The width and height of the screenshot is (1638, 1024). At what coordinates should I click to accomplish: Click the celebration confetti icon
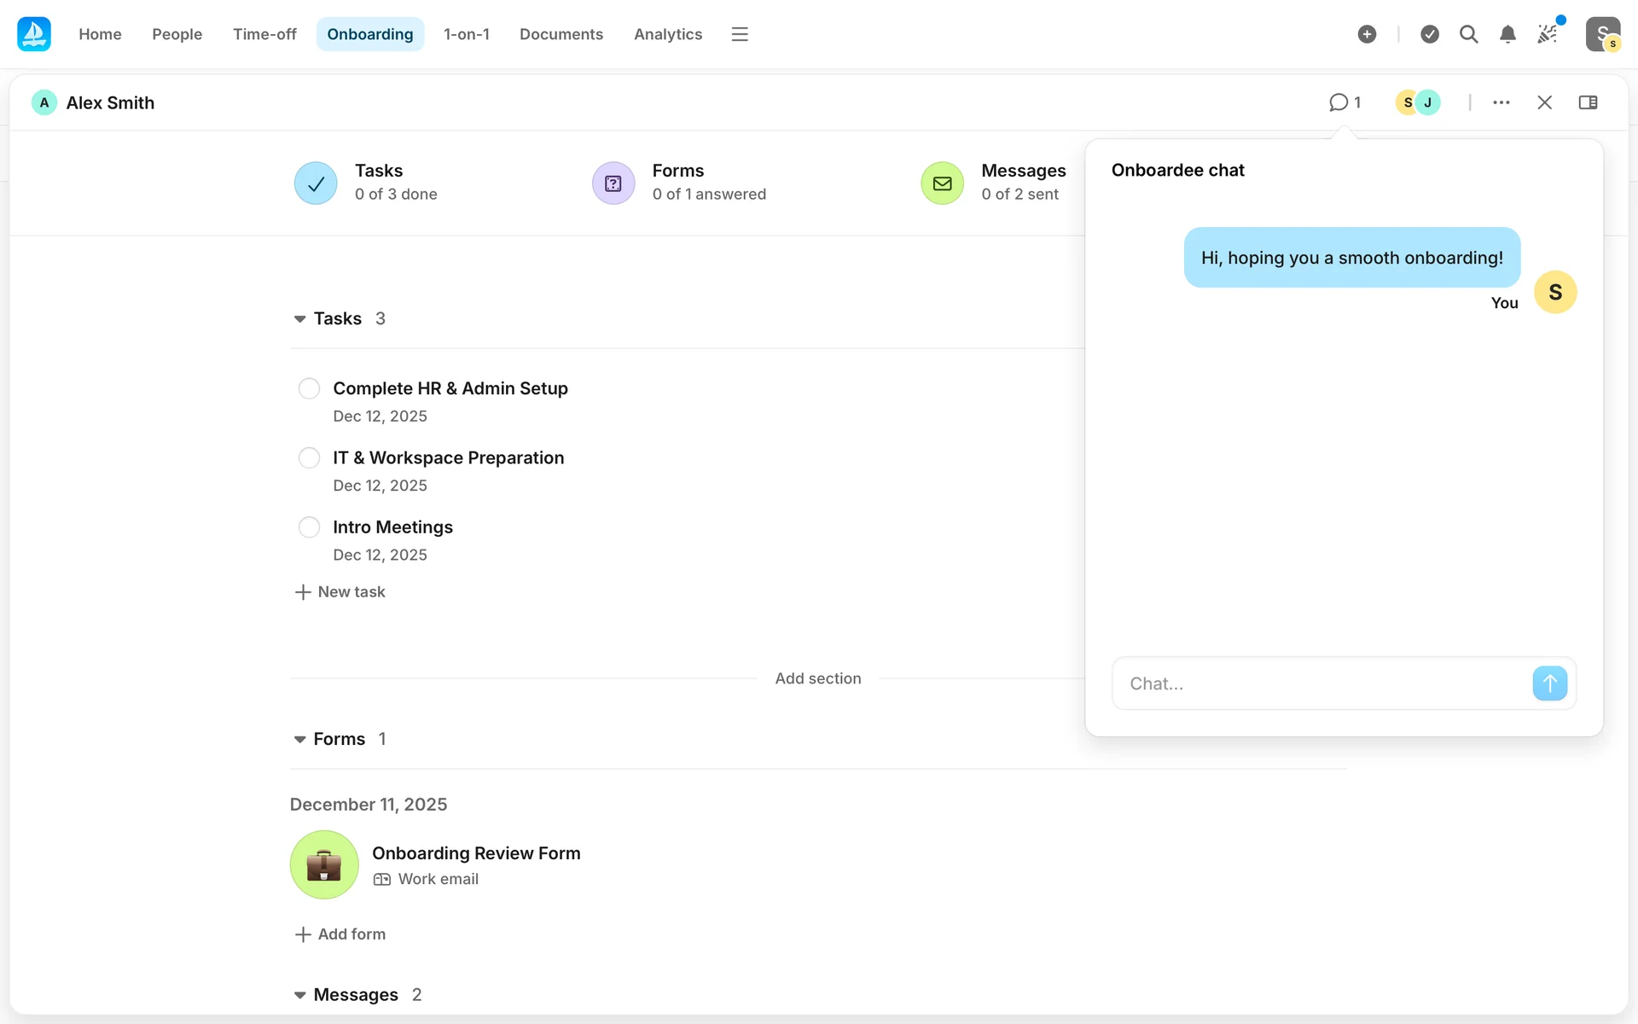pyautogui.click(x=1547, y=34)
